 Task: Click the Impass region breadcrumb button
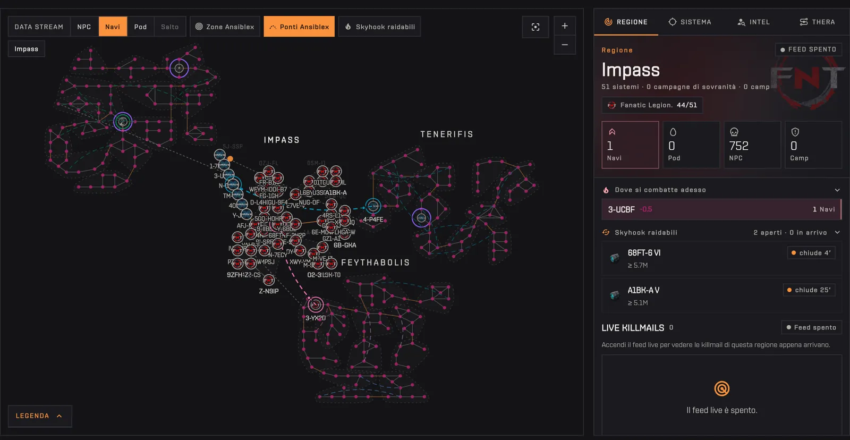coord(27,49)
